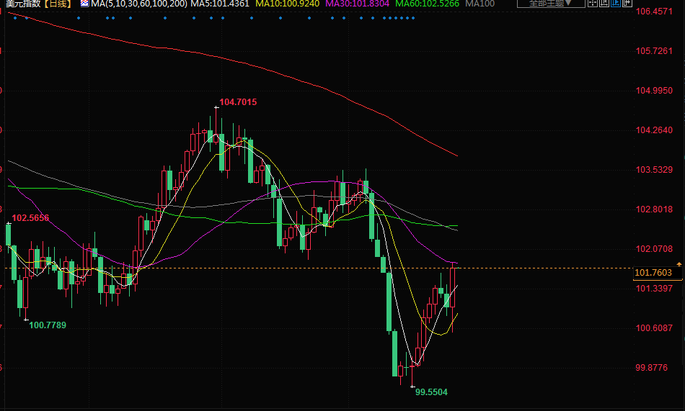Image resolution: width=685 pixels, height=411 pixels.
Task: Select the green MA60:102.5266 legend value
Action: pyautogui.click(x=428, y=4)
